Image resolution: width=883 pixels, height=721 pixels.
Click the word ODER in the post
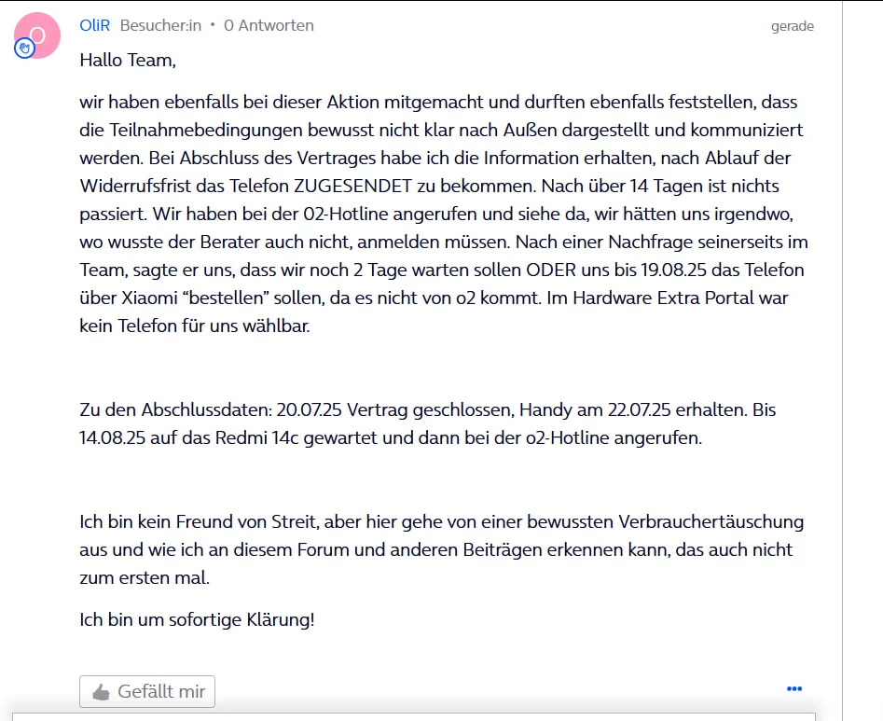551,270
